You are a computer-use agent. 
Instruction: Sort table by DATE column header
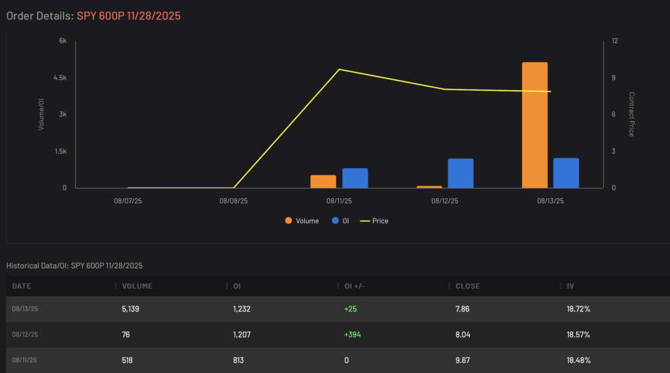coord(22,286)
